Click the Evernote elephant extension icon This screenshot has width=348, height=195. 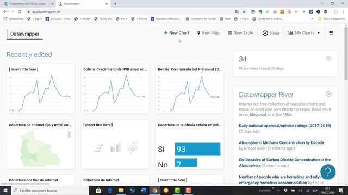point(260,12)
